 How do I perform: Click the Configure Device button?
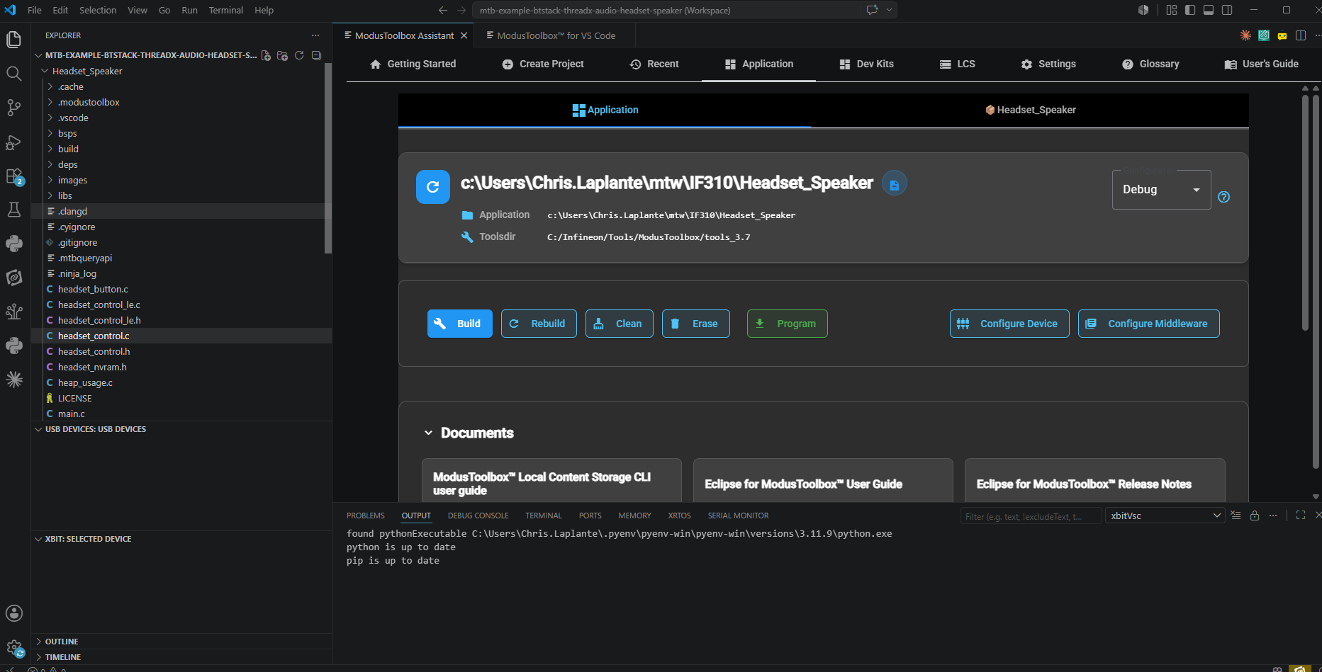tap(1009, 324)
